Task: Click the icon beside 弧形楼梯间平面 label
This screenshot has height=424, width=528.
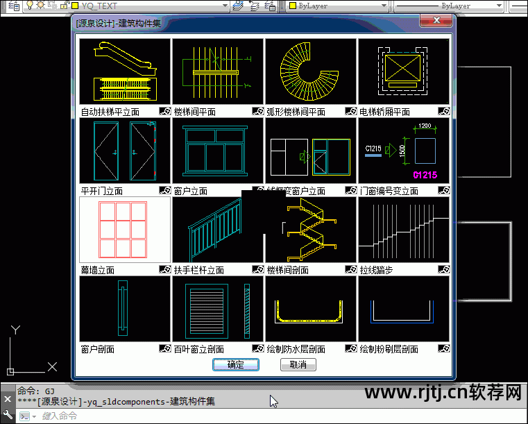Action: 351,111
